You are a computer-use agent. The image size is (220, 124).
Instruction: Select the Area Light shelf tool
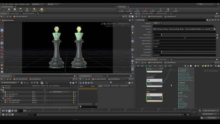pyautogui.click(x=21, y=10)
